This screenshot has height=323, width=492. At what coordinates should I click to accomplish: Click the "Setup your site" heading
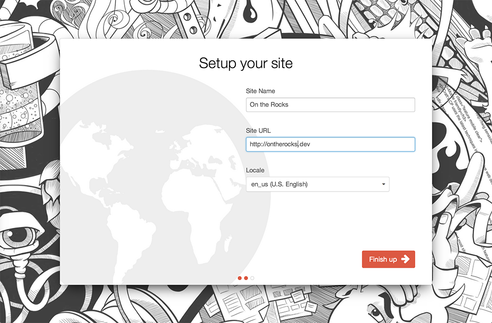[x=246, y=63]
